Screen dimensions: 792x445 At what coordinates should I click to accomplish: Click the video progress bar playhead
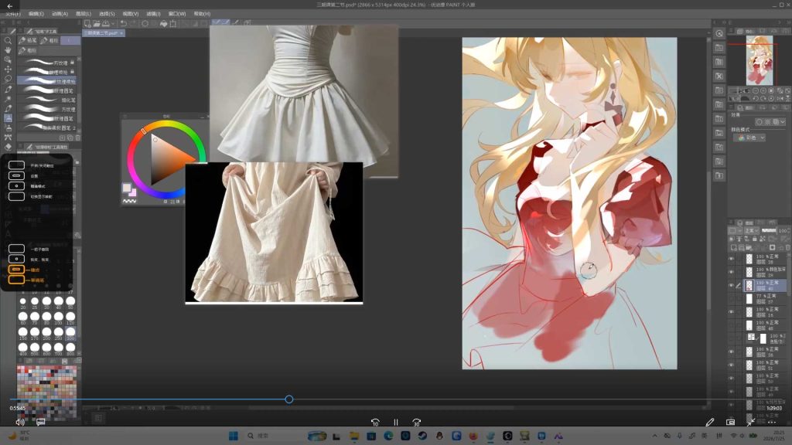[x=289, y=399]
